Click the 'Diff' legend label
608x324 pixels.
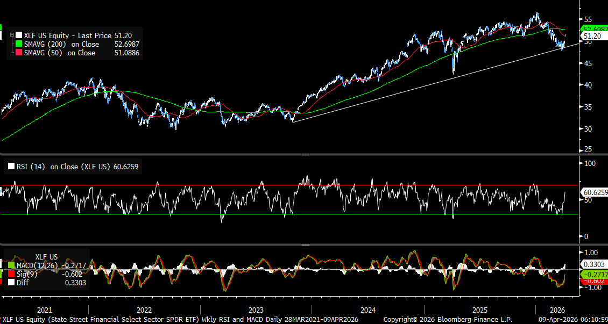(x=23, y=283)
